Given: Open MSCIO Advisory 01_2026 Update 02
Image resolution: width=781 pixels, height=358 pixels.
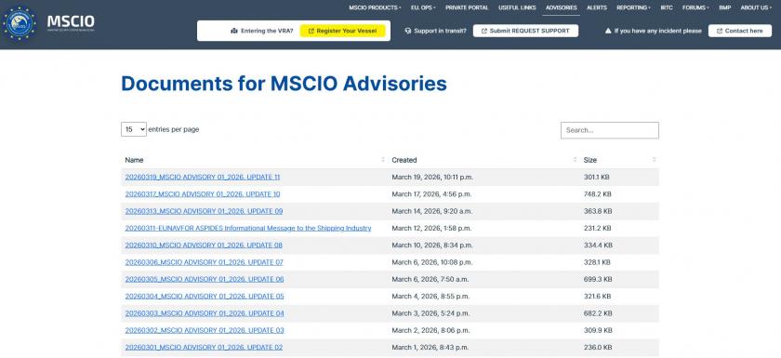Looking at the screenshot, I should click(x=204, y=347).
